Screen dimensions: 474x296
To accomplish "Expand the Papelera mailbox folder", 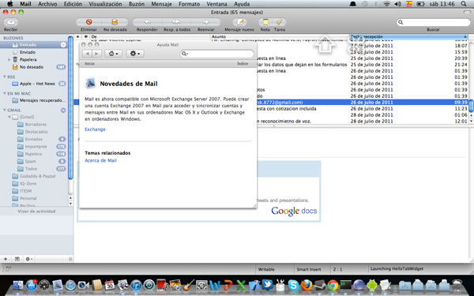I will pos(9,59).
